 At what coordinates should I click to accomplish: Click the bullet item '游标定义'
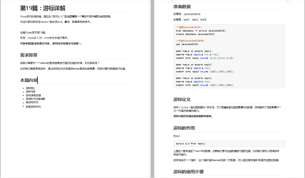pos(31,88)
